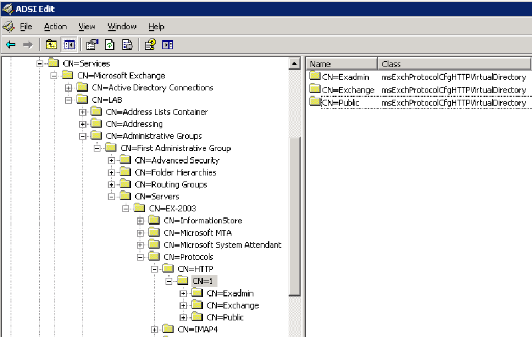This screenshot has height=337, width=532.
Task: Expand CN=Microsoft System Attendant node
Action: 140,245
